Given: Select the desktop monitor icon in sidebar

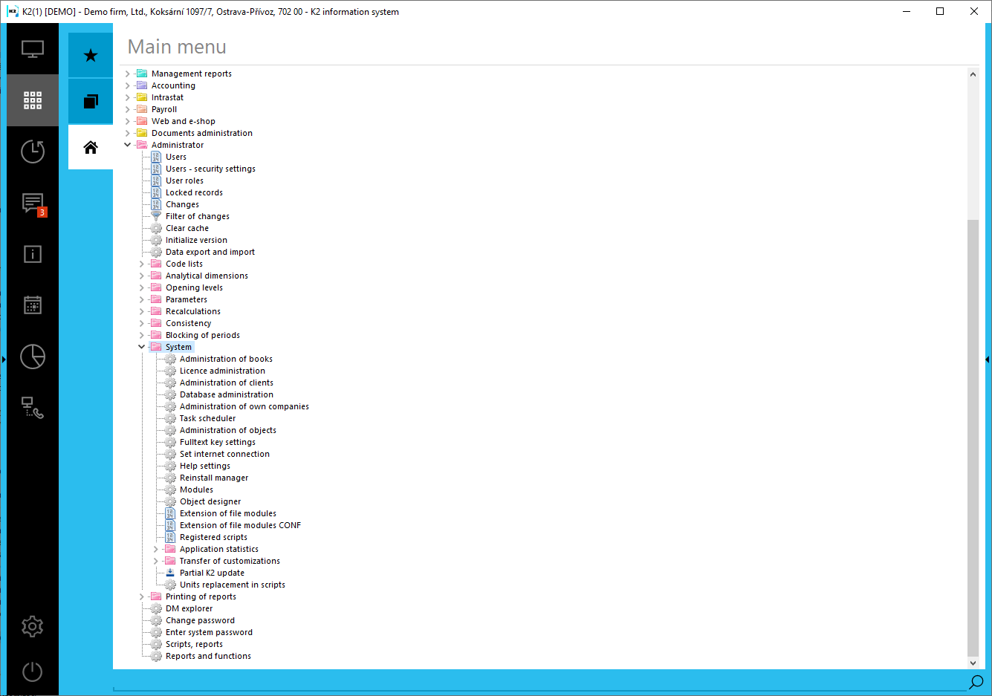Looking at the screenshot, I should [x=32, y=48].
